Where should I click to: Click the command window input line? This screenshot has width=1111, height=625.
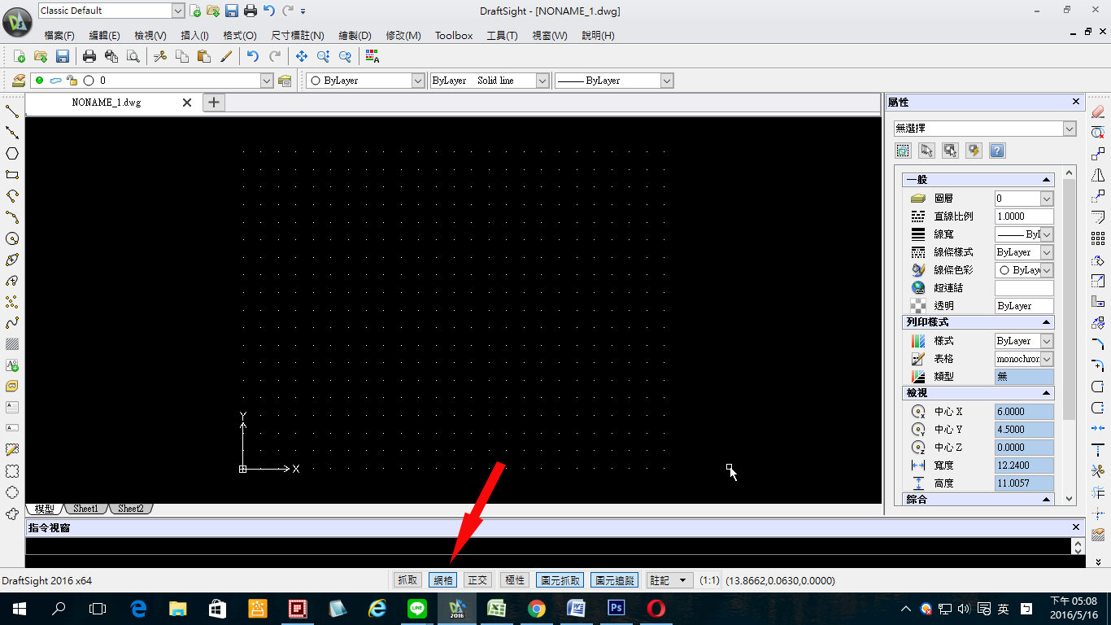[x=548, y=546]
